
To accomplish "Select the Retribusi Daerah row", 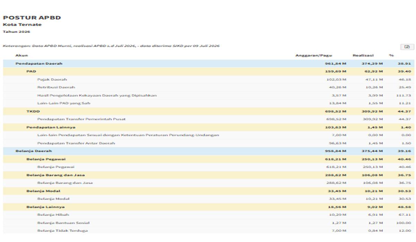I will [x=209, y=87].
